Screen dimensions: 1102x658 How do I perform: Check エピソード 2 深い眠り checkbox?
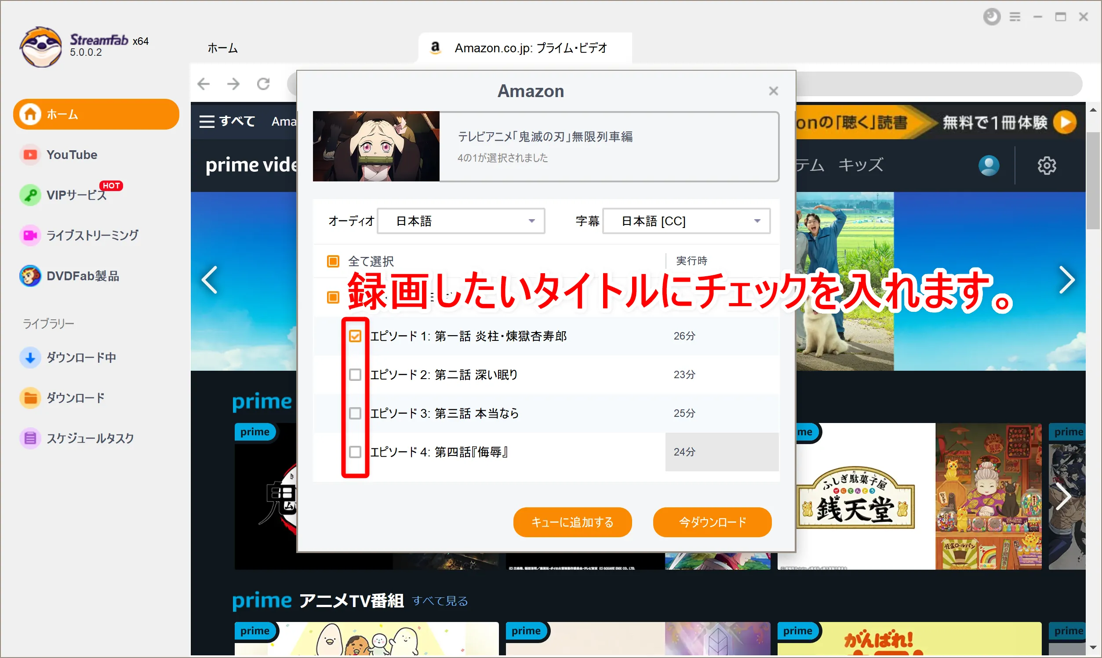pyautogui.click(x=355, y=375)
